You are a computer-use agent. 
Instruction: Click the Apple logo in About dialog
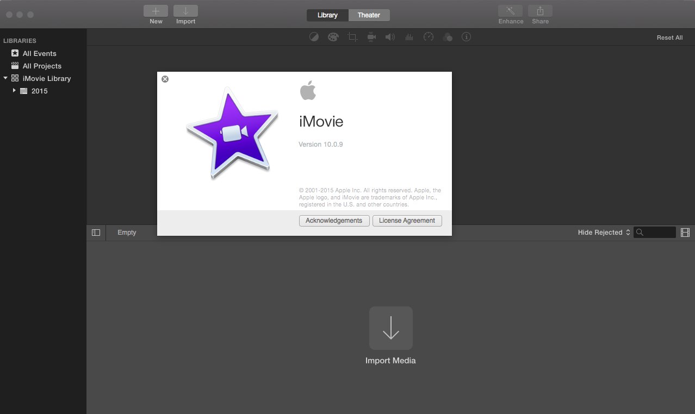(308, 90)
